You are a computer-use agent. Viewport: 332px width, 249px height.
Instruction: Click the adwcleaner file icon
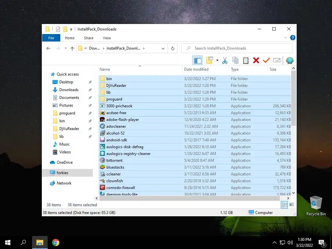[102, 126]
